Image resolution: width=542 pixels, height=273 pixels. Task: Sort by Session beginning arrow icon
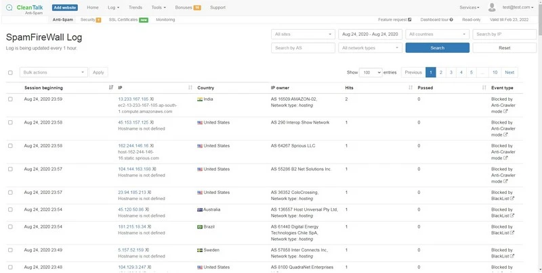pyautogui.click(x=110, y=88)
